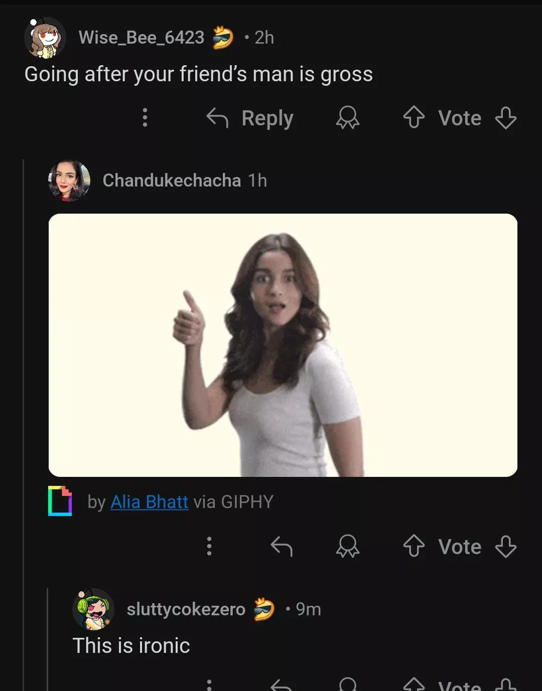This screenshot has width=542, height=691.
Task: Give award to Chandukechacha's GIF comment
Action: (x=347, y=546)
